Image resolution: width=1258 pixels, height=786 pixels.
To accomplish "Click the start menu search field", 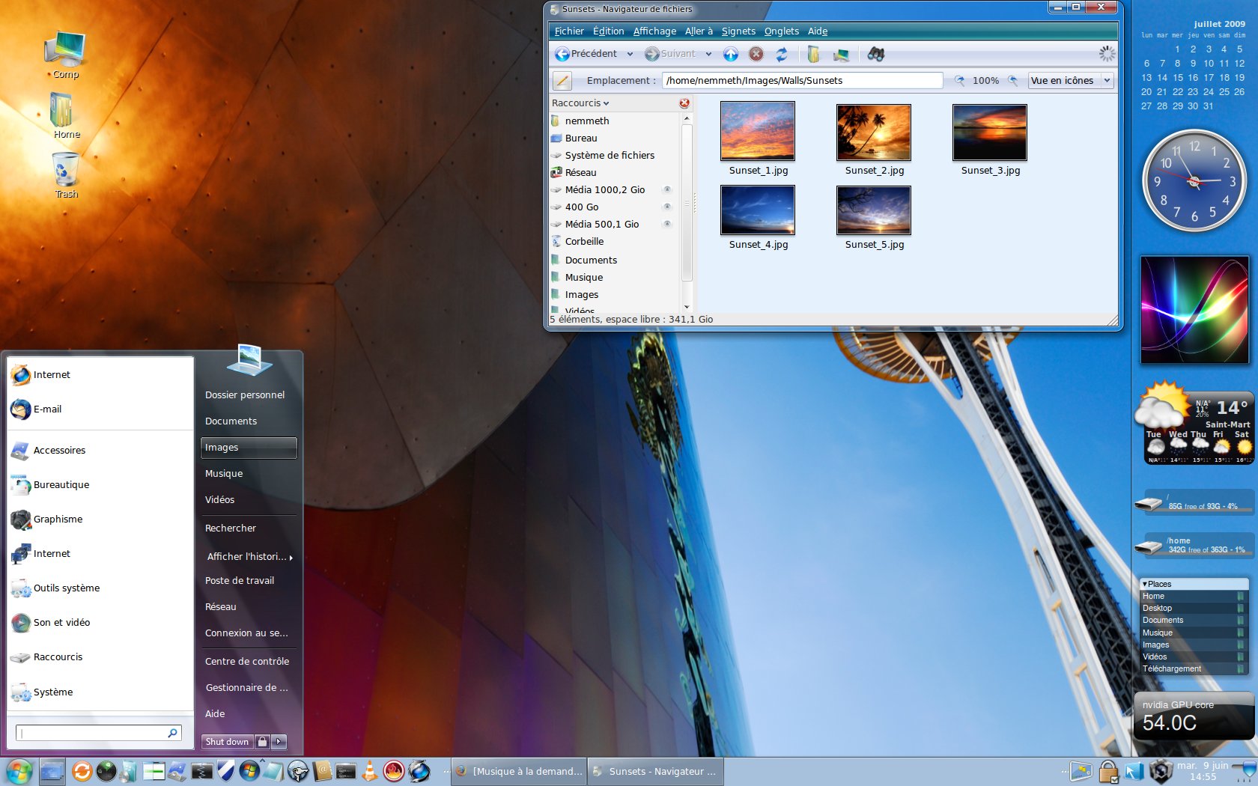I will [x=98, y=733].
